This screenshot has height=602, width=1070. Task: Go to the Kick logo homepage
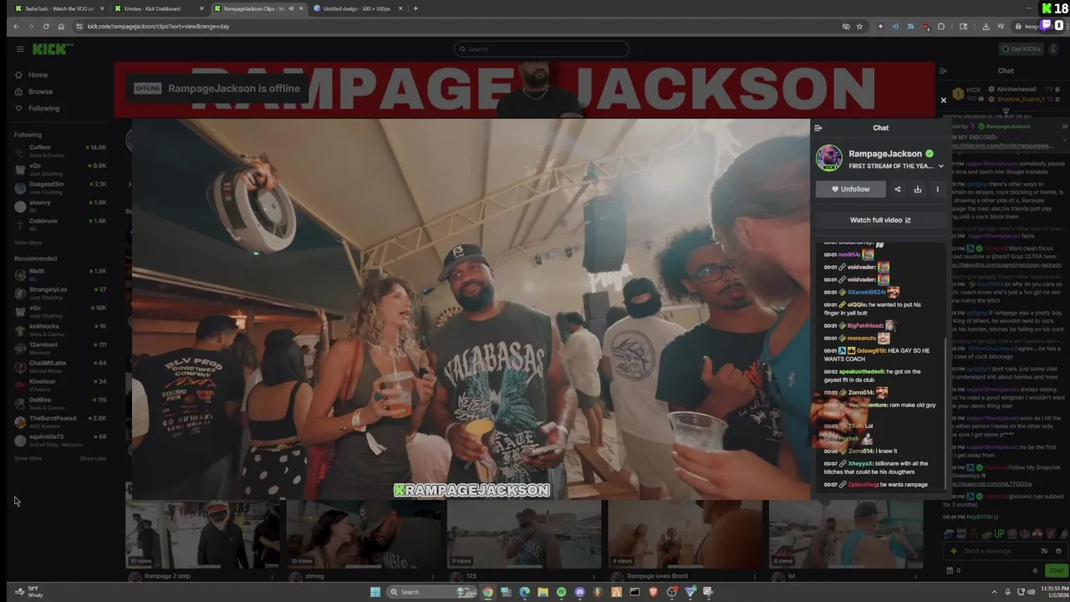[x=53, y=49]
